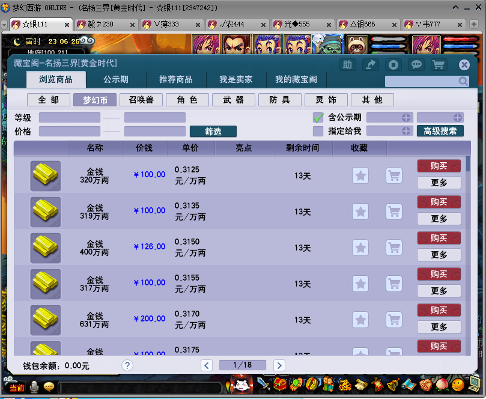Viewport: 486px width, 399px height.
Task: Click the raccoon pet portrait
Action: [x=357, y=44]
